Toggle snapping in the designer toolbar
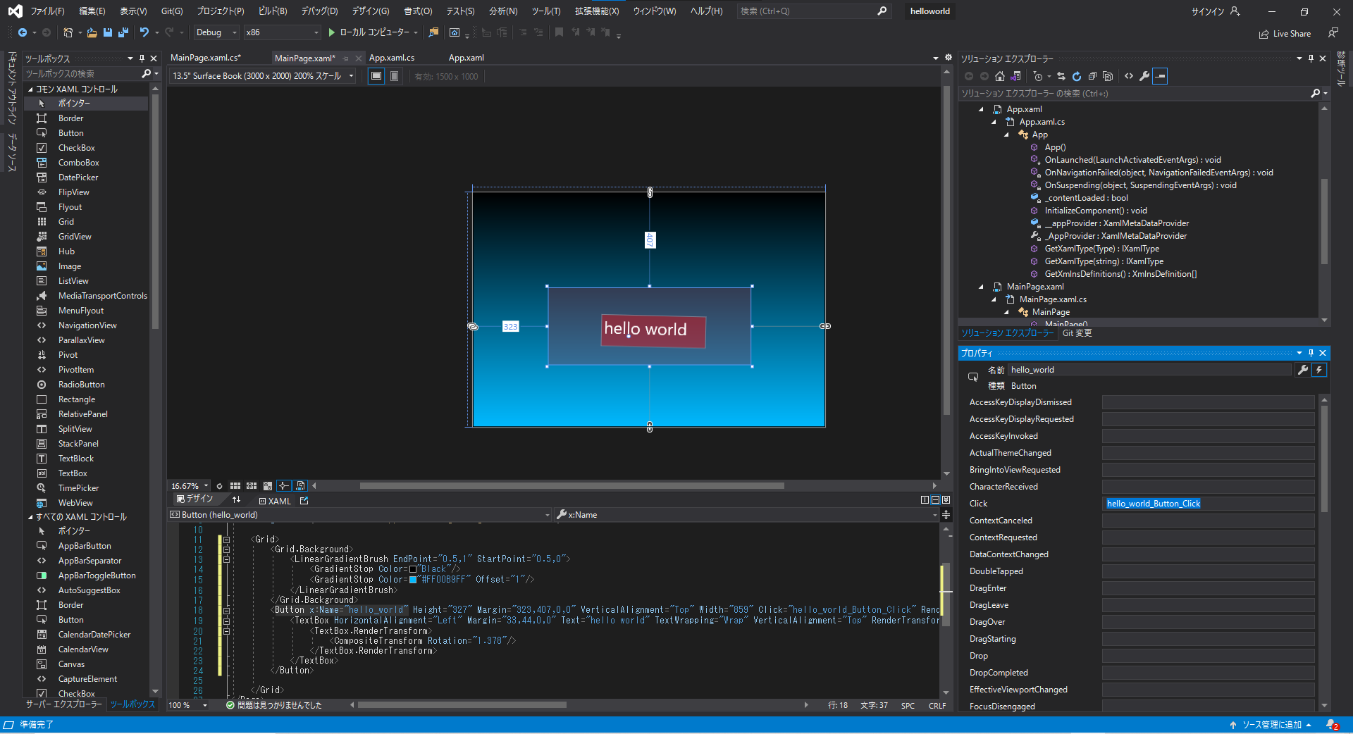This screenshot has height=734, width=1353. point(283,485)
